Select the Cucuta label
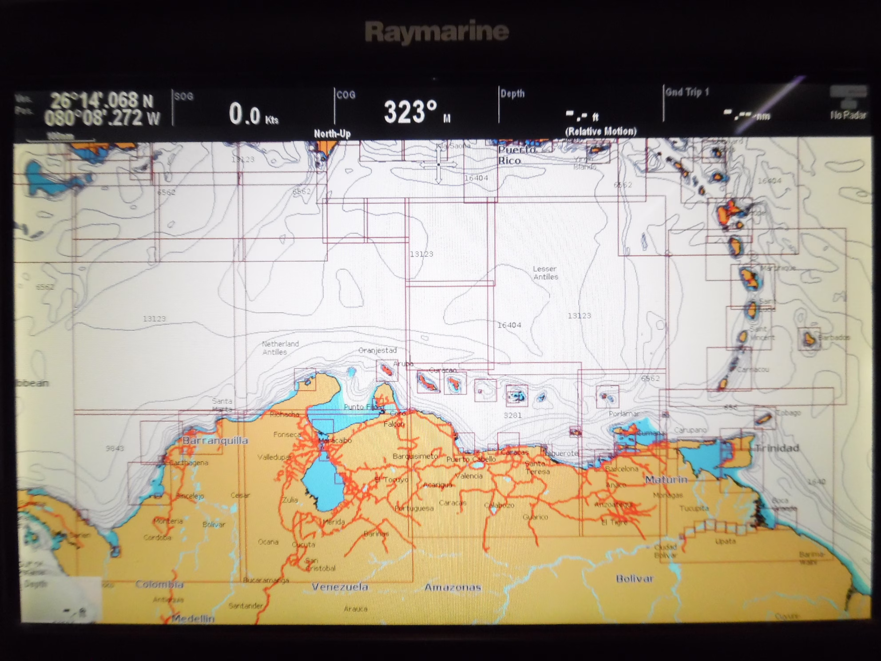The width and height of the screenshot is (881, 661). click(x=304, y=545)
